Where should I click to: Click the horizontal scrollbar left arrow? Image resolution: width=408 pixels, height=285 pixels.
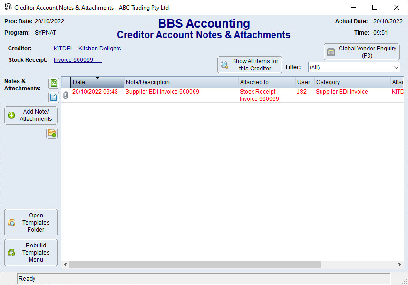click(x=66, y=265)
